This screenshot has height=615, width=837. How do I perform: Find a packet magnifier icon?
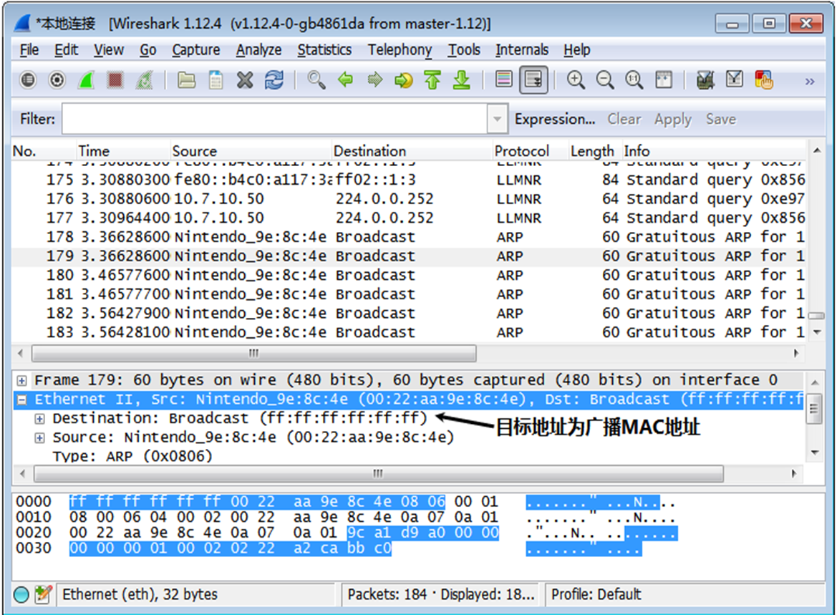[316, 80]
